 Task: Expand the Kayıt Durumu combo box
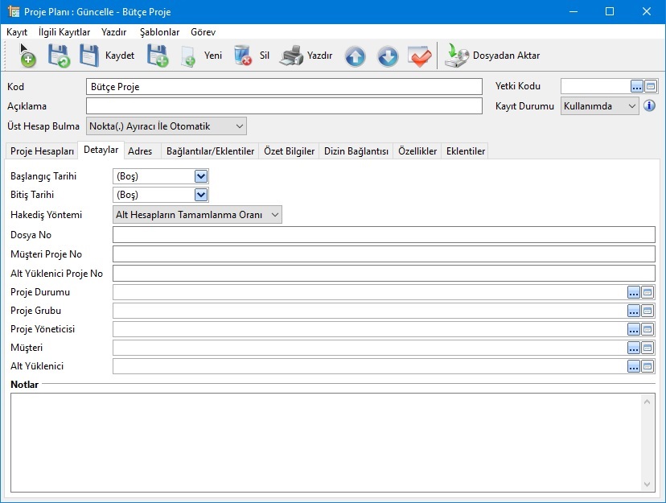(631, 105)
